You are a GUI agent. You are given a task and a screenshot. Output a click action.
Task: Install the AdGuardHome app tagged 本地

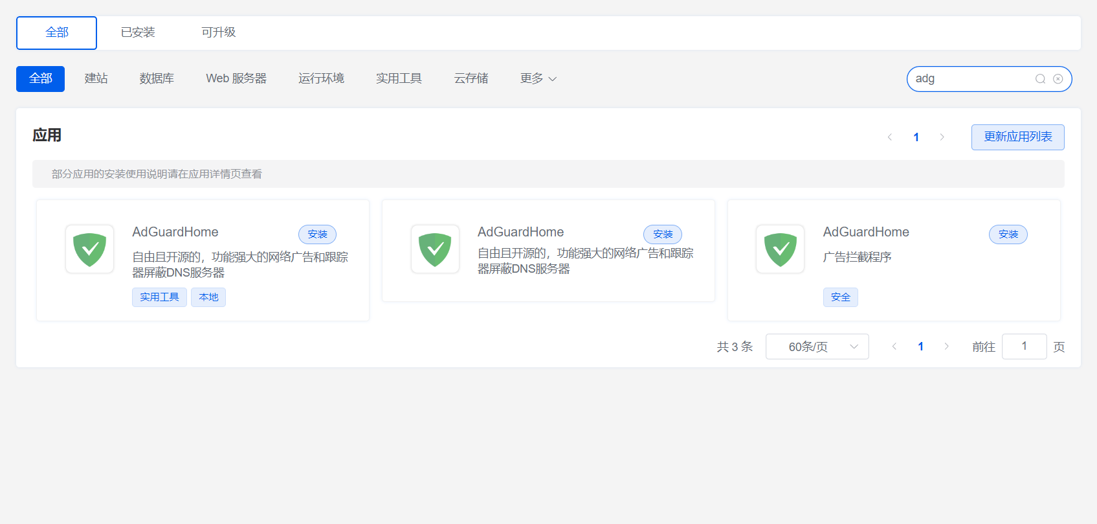[x=317, y=234]
